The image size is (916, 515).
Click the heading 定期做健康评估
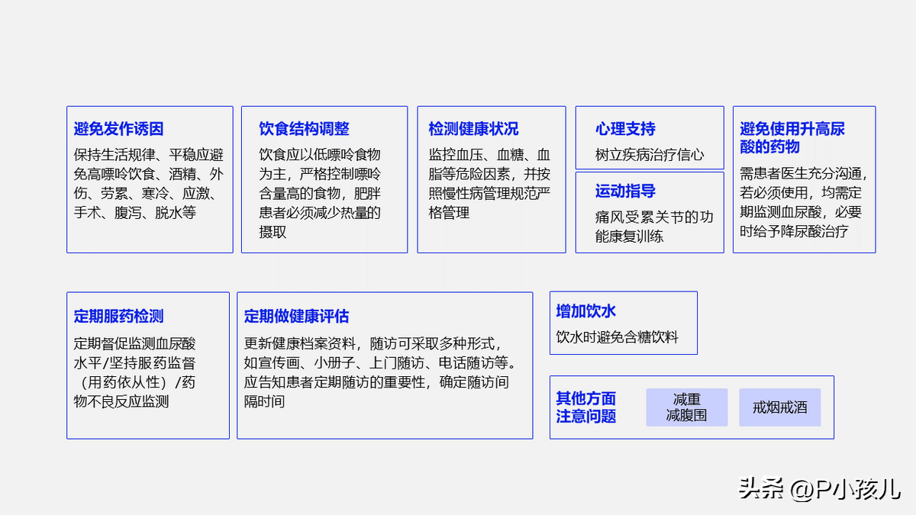tap(296, 316)
